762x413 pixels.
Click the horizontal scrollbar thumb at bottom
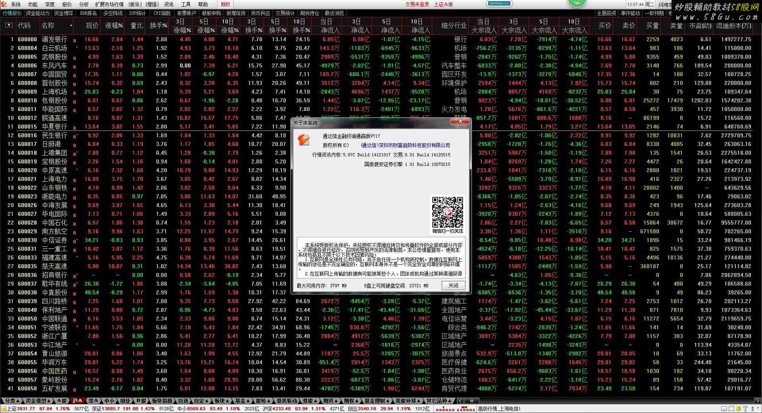pos(471,401)
